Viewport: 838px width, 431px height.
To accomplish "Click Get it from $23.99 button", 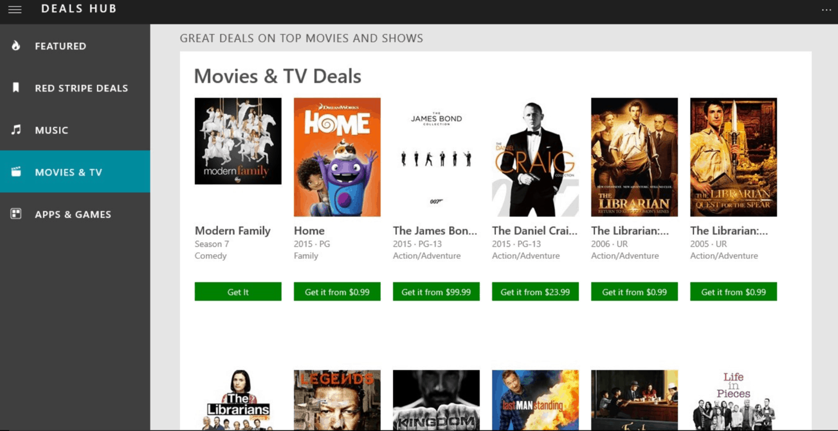I will (535, 292).
